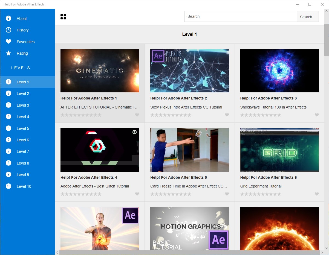Screen dimensions: 329x255
Task: Click the number 3 circle icon
Action: (x=8, y=105)
